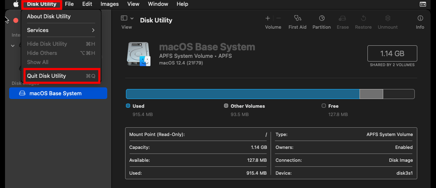Click 'SHARED BY 2 VOLUMES' label
Viewport: 436px width, 188px height.
pos(392,65)
